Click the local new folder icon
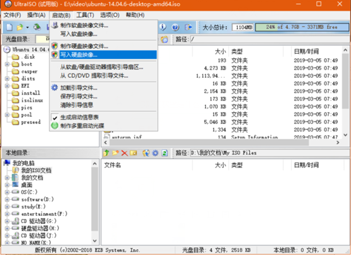 coord(115,153)
